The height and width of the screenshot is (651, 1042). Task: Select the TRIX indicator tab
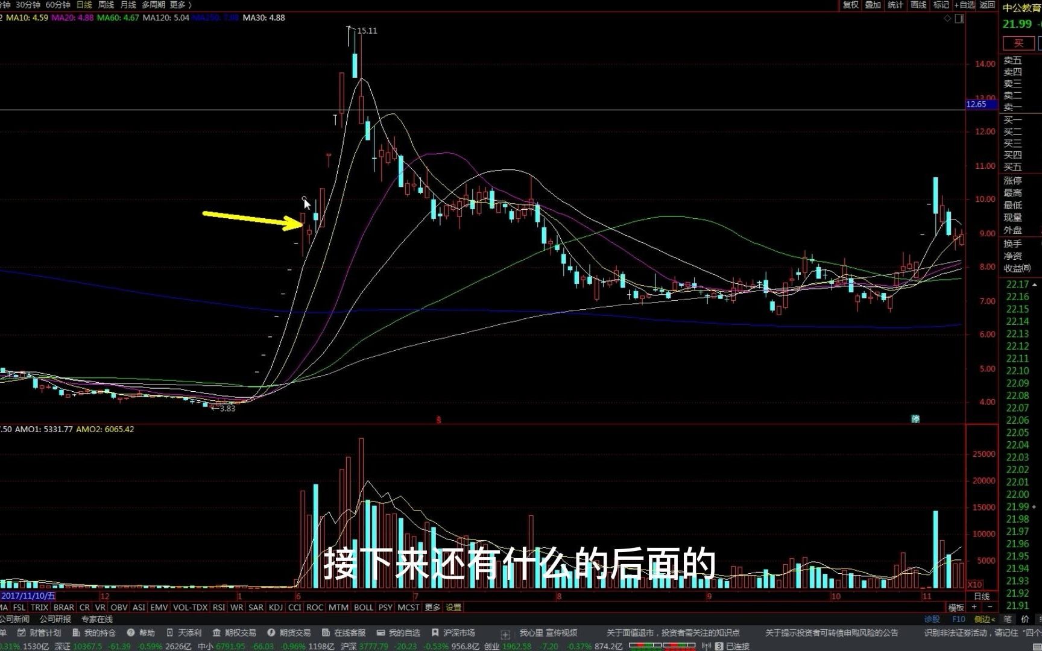(39, 608)
